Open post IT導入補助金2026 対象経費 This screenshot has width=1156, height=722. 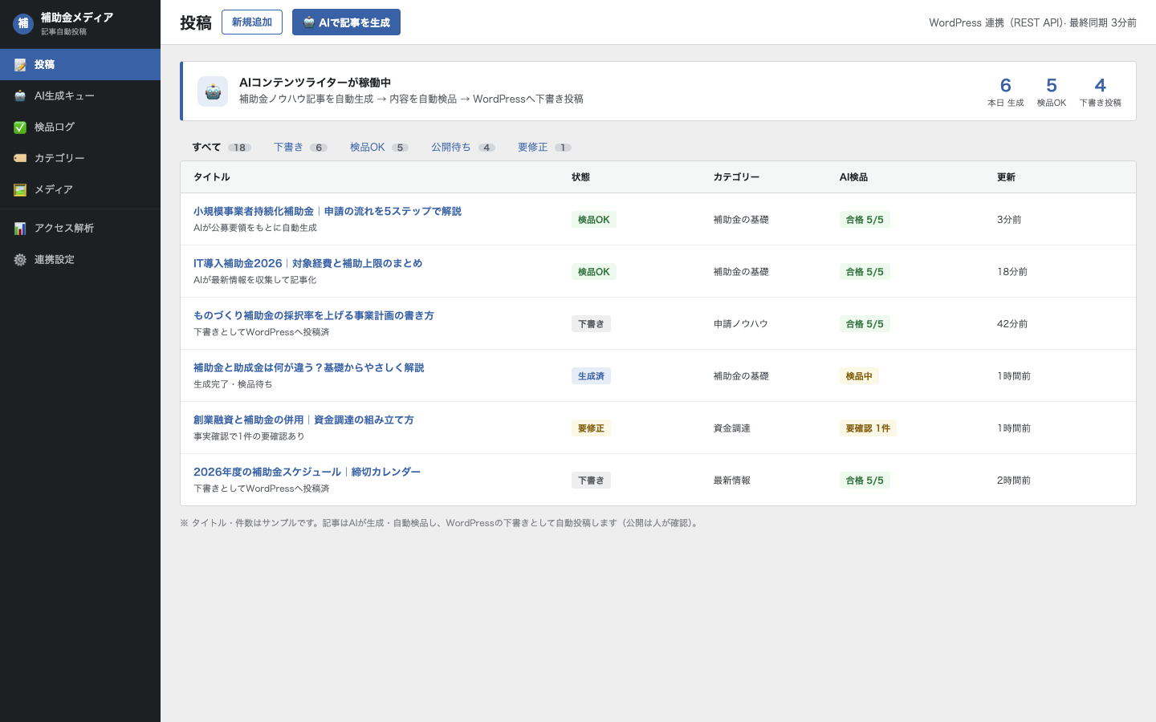coord(307,263)
